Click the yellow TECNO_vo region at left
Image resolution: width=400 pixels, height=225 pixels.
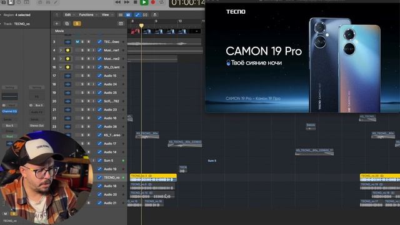click(153, 177)
